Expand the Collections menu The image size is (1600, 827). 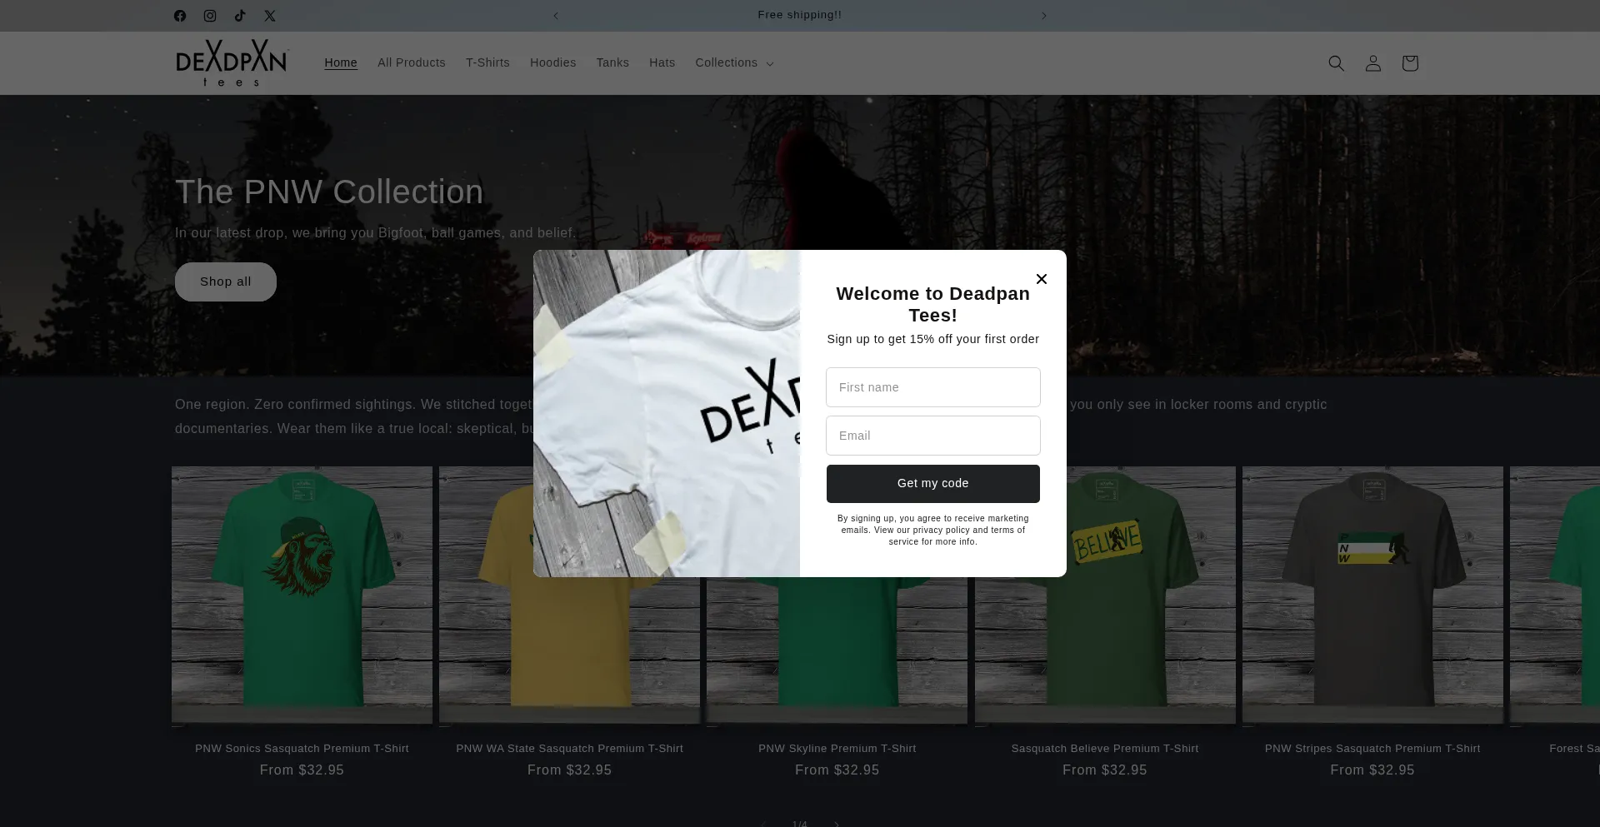734,63
